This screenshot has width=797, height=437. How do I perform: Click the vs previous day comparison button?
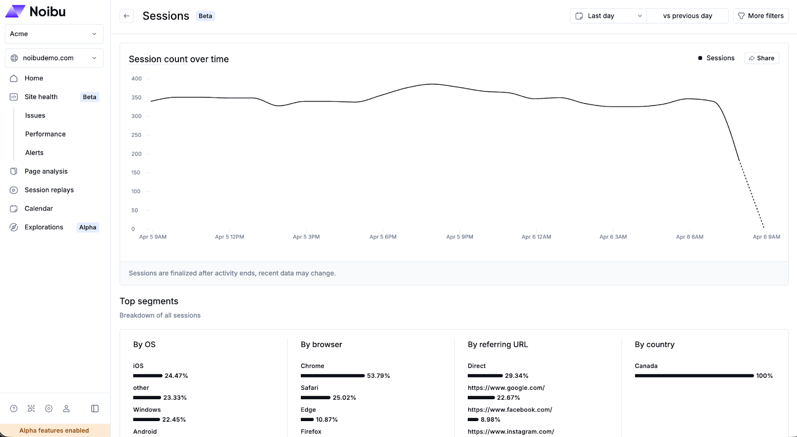(x=687, y=16)
